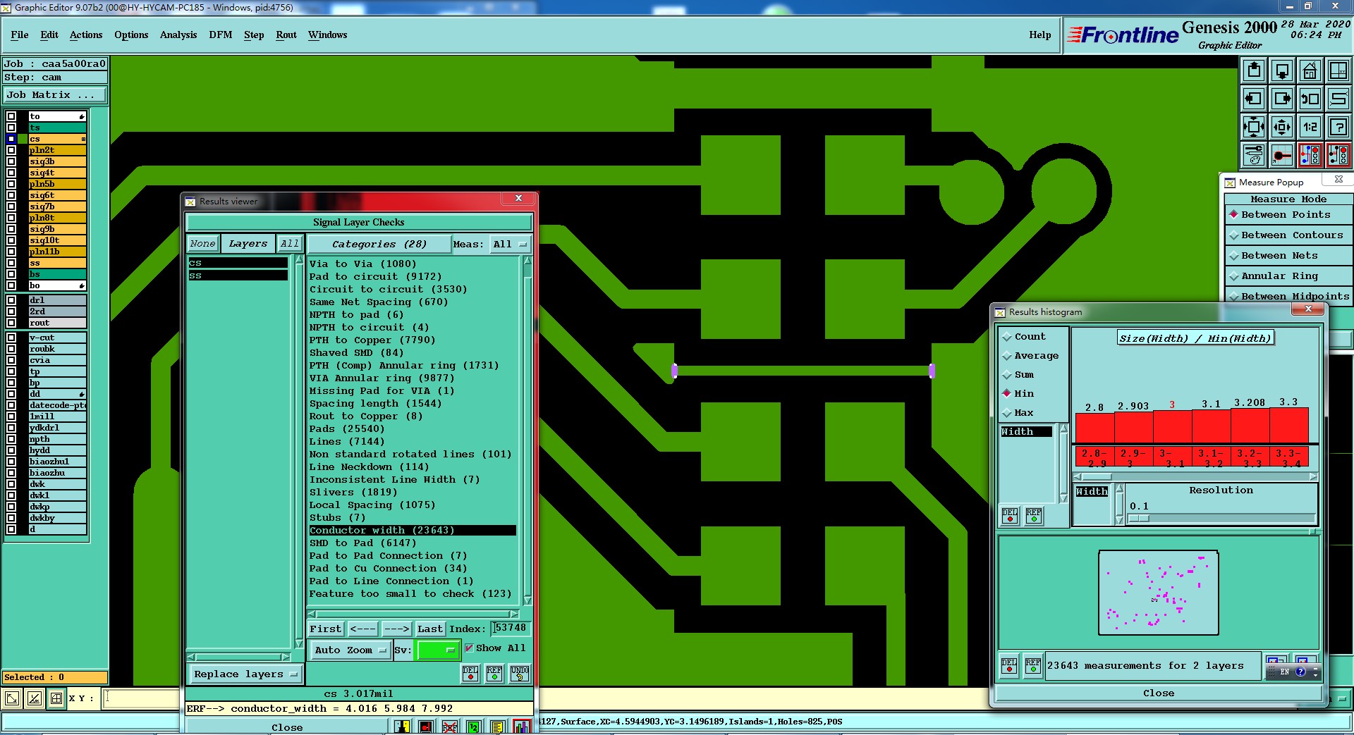Toggle the black net selection filter icon
1354x735 pixels.
point(1338,155)
